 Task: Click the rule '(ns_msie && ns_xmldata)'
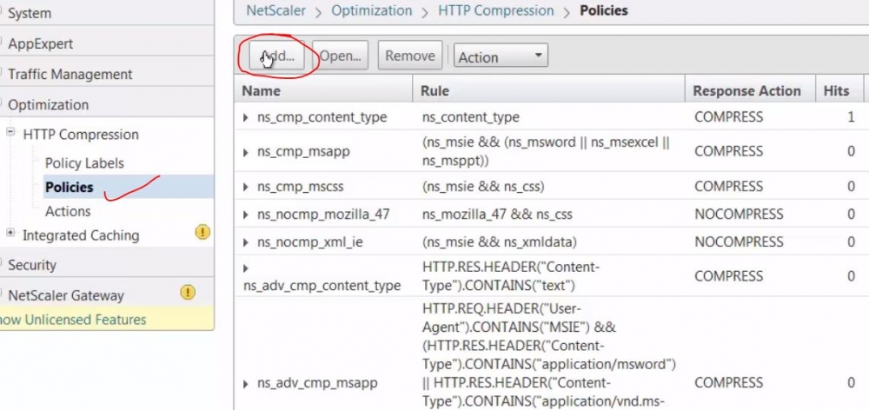click(500, 242)
